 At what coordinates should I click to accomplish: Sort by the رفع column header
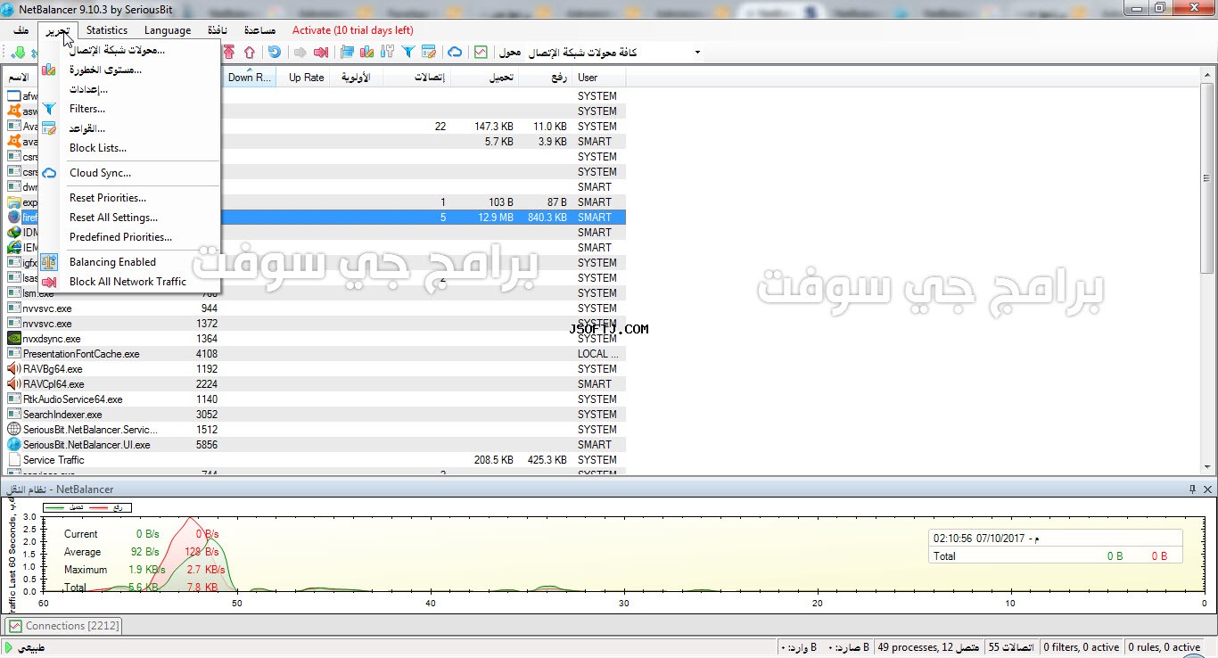tap(545, 78)
